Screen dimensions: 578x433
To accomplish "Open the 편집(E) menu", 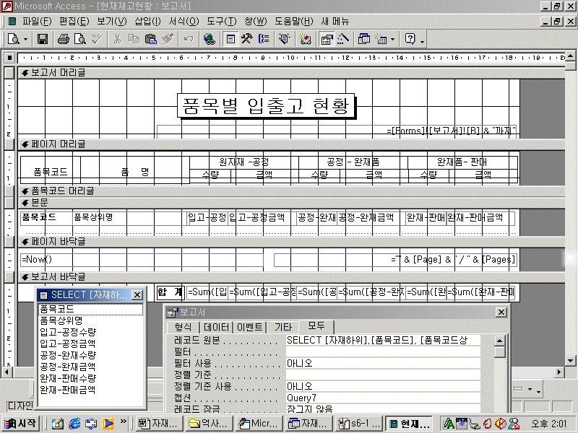I will (x=74, y=22).
